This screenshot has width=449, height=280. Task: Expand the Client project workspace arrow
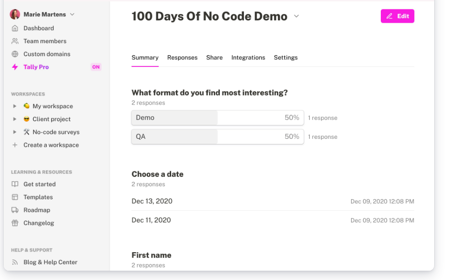[15, 119]
